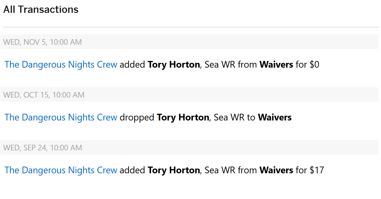
Task: Click Waivers in the Oct 15 drop transaction
Action: tap(275, 117)
